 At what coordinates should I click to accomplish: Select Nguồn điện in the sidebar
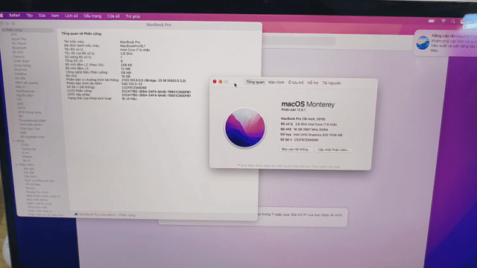(25, 95)
